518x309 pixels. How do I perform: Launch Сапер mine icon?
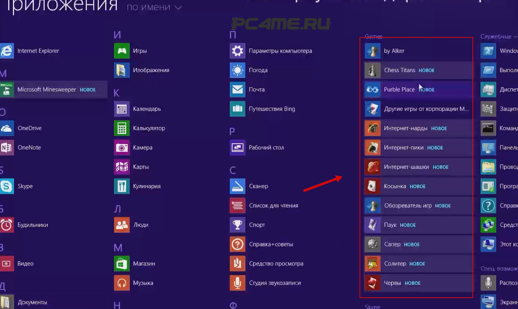[373, 244]
